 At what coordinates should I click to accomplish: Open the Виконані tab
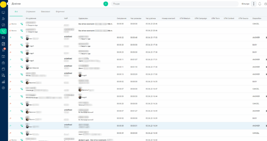click(x=45, y=12)
